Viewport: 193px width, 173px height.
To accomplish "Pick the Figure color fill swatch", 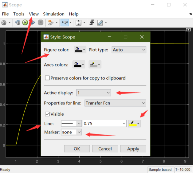I will (80, 50).
